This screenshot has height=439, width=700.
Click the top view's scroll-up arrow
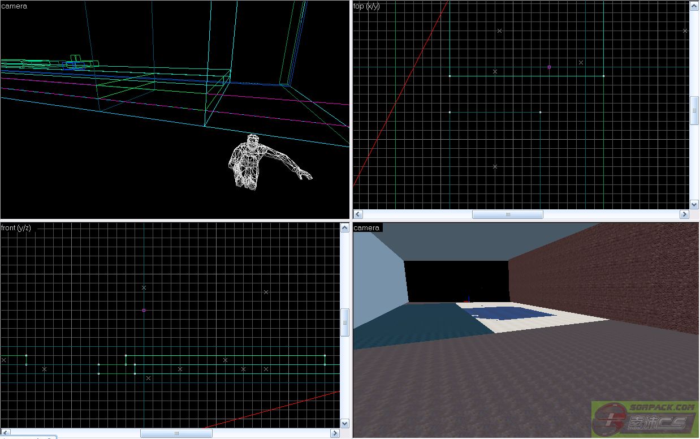pos(694,6)
